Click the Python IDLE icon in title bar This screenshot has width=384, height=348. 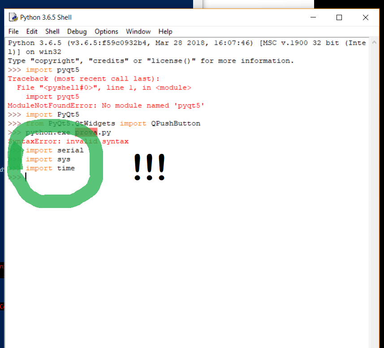(13, 17)
